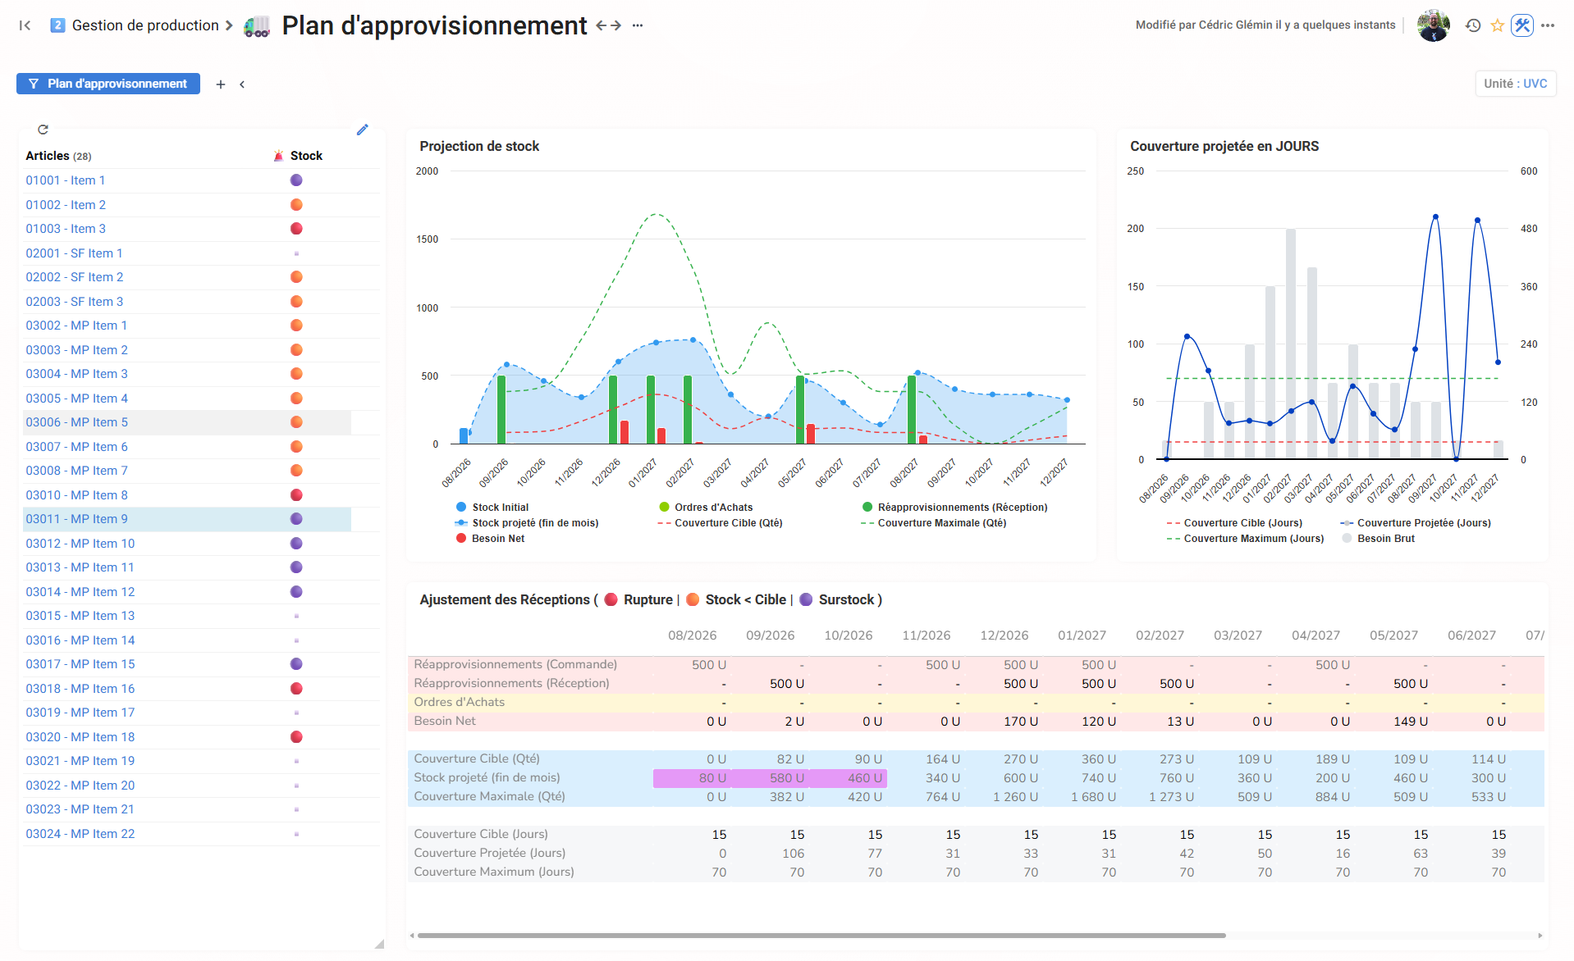Select article 01003 - Item 3

(66, 229)
